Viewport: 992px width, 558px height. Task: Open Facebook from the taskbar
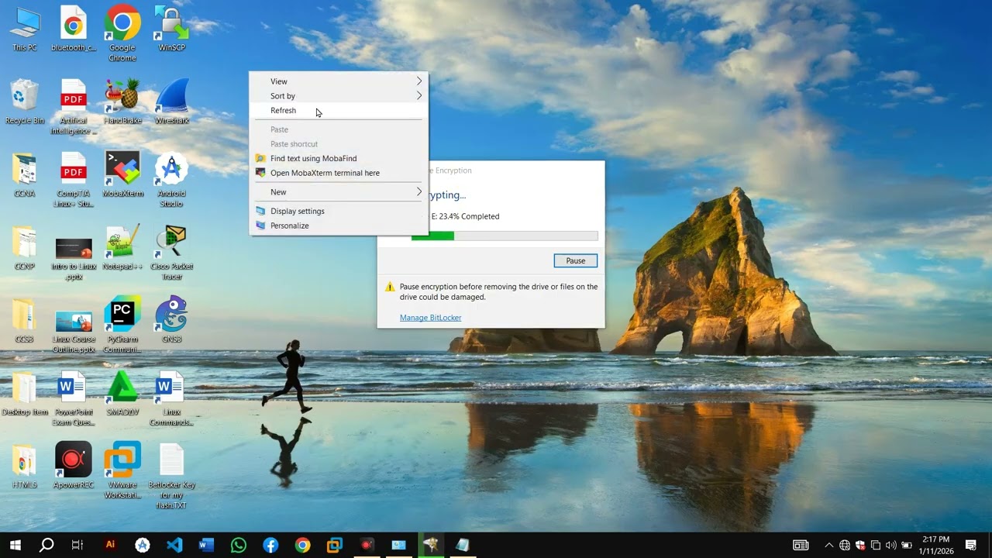[270, 545]
